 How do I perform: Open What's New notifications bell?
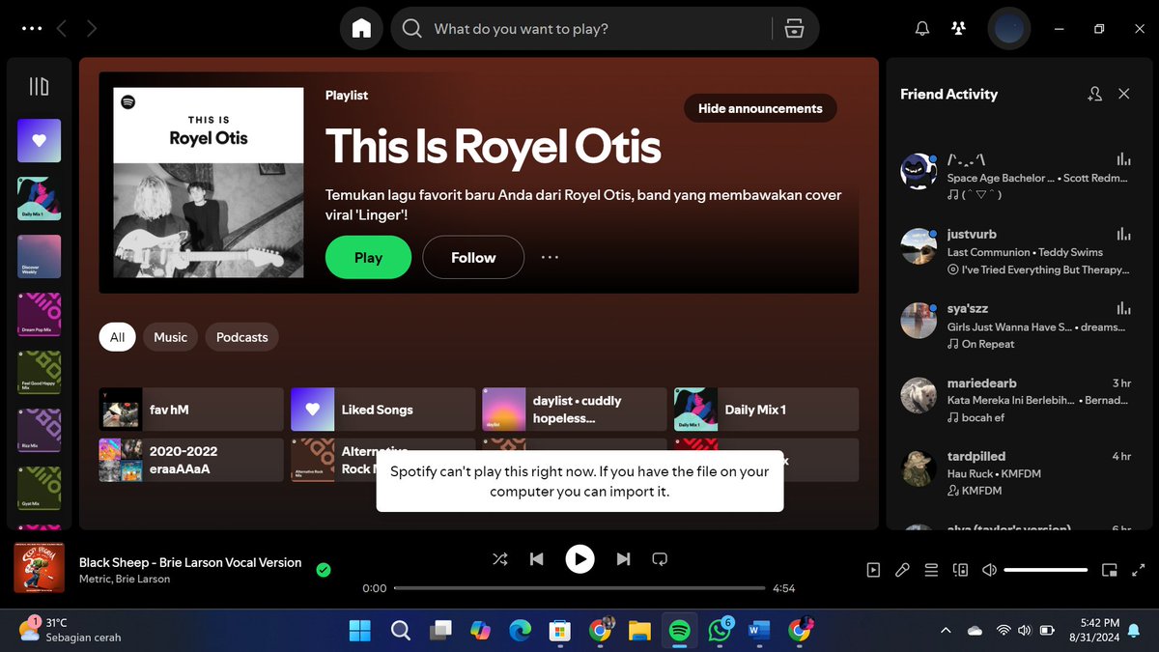pos(921,29)
